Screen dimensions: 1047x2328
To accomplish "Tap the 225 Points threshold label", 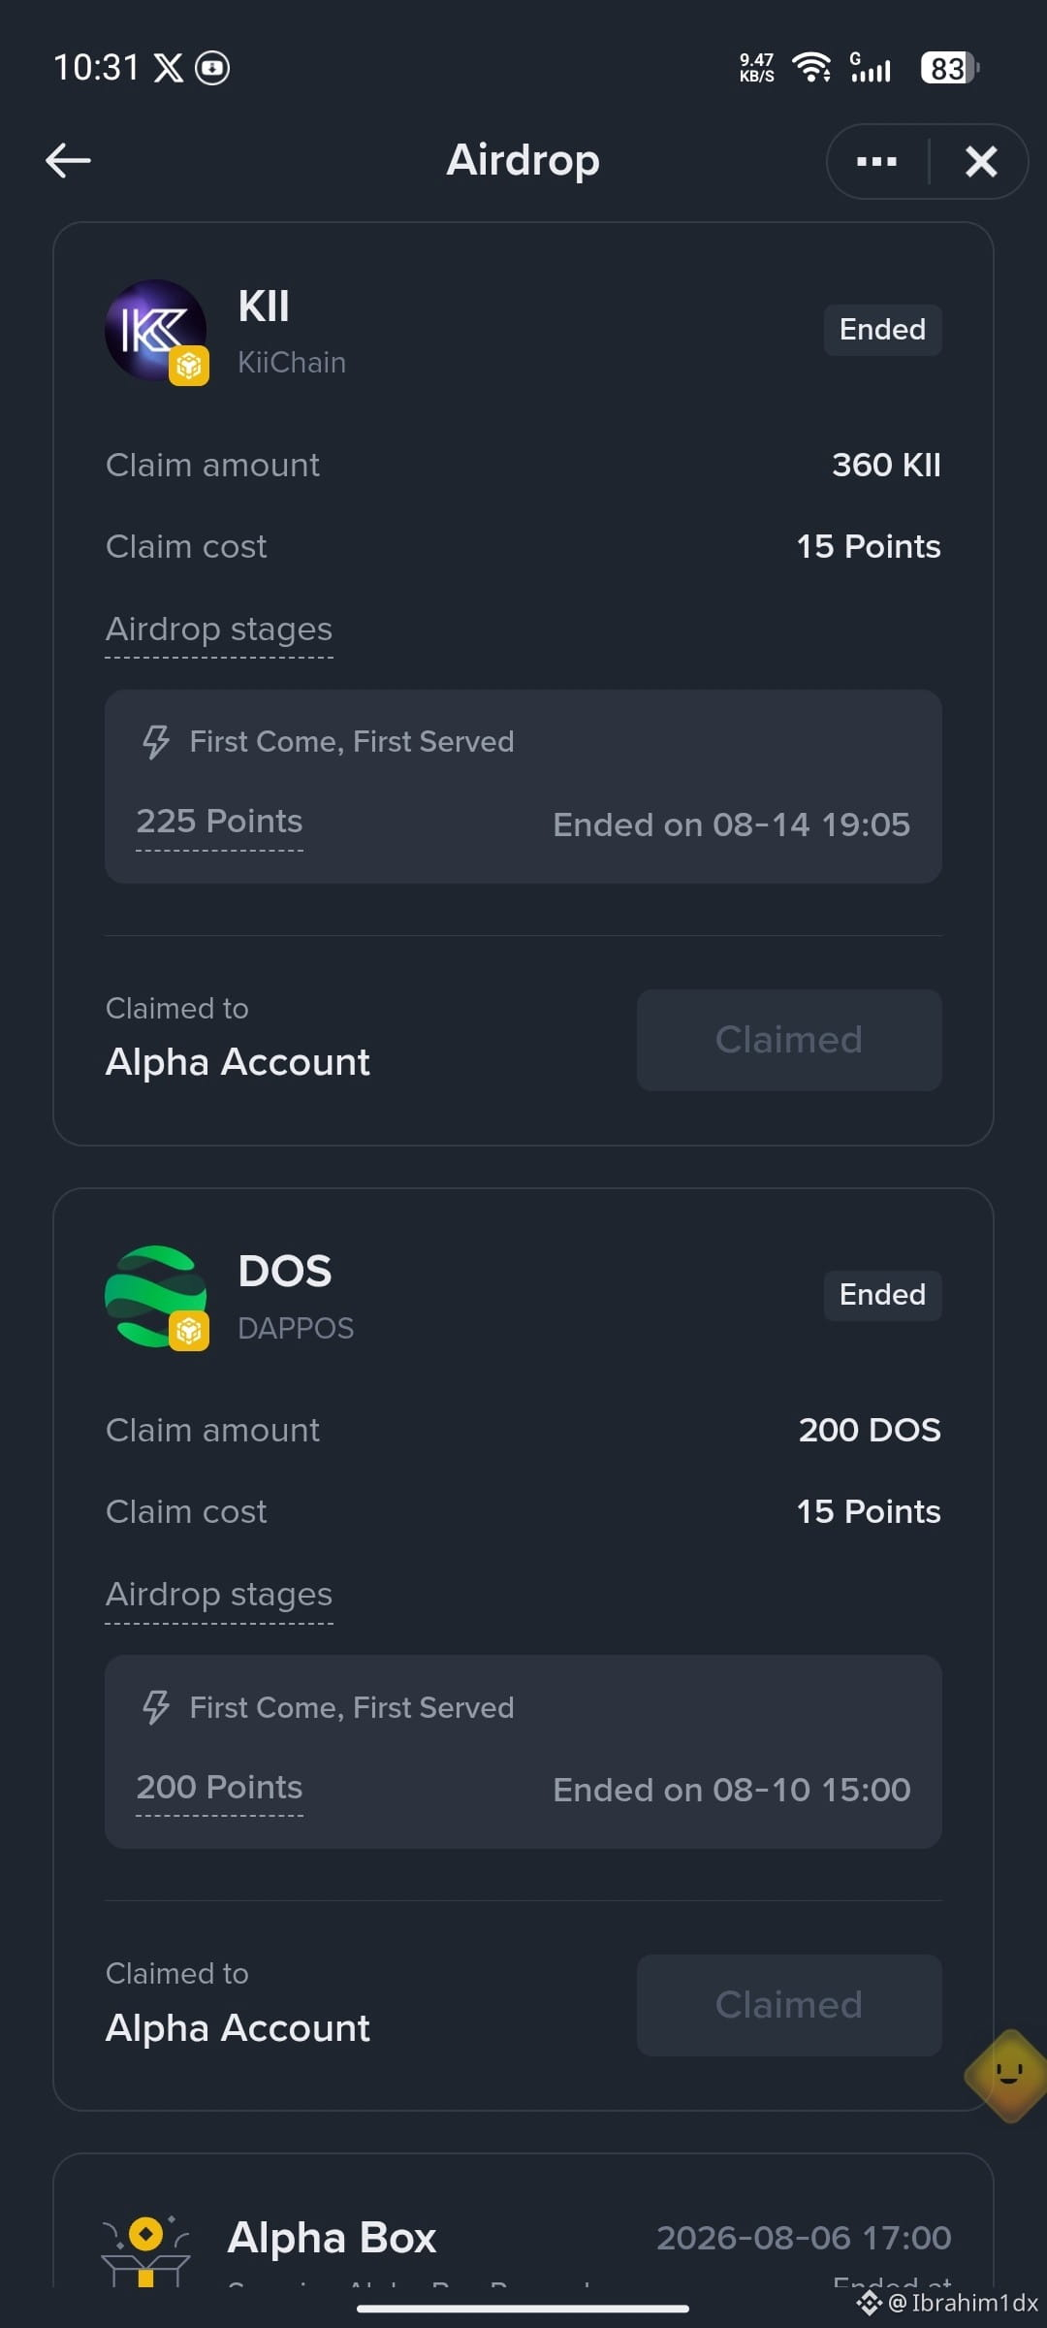I will point(219,822).
